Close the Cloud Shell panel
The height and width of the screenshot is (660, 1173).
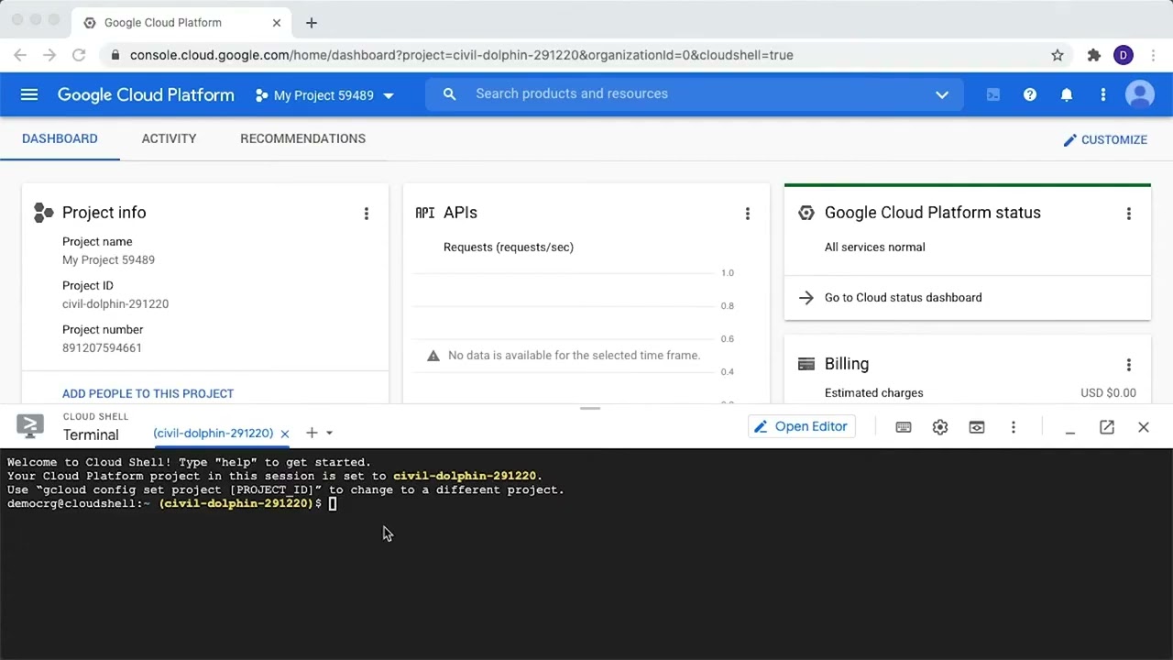coord(1144,427)
